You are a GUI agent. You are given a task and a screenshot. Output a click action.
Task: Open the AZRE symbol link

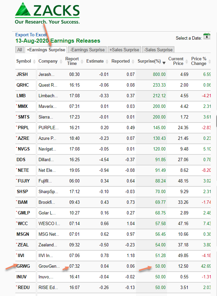[x=23, y=139]
